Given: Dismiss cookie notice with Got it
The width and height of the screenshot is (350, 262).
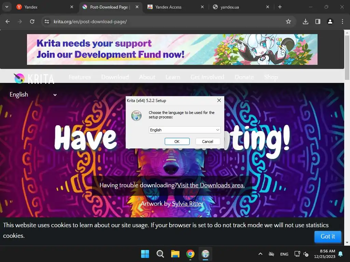Looking at the screenshot, I should (x=328, y=236).
